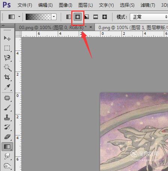The height and width of the screenshot is (171, 168).
Task: Choose the Angle gradient style
Action: 87,17
